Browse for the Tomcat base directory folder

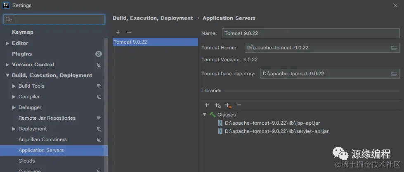pyautogui.click(x=395, y=74)
